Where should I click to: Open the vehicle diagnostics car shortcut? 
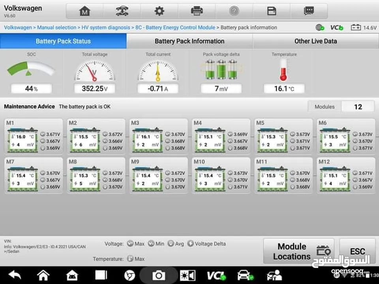245,275
